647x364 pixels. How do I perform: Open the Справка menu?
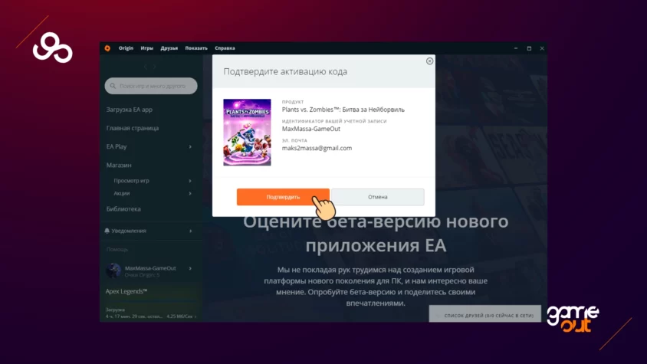pos(225,48)
